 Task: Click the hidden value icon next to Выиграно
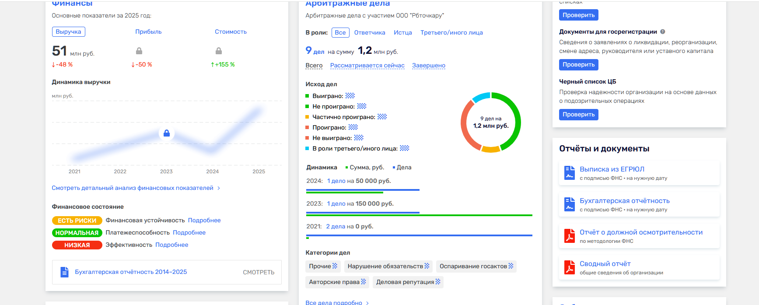(x=350, y=96)
